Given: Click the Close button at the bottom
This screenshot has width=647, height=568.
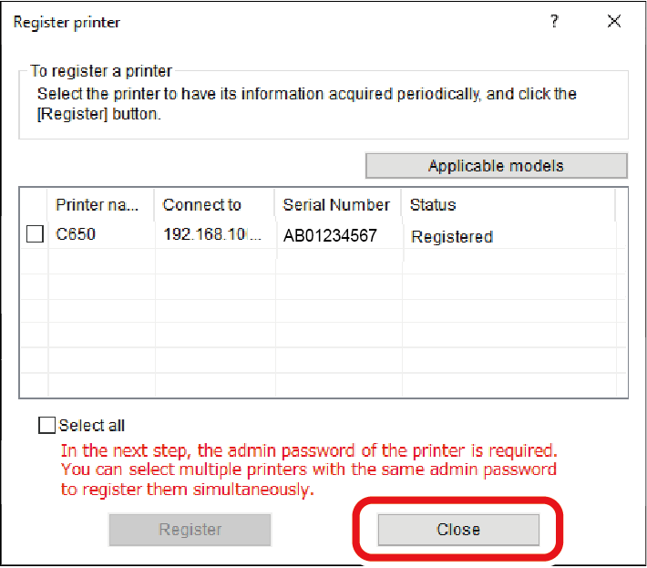Looking at the screenshot, I should pyautogui.click(x=457, y=529).
